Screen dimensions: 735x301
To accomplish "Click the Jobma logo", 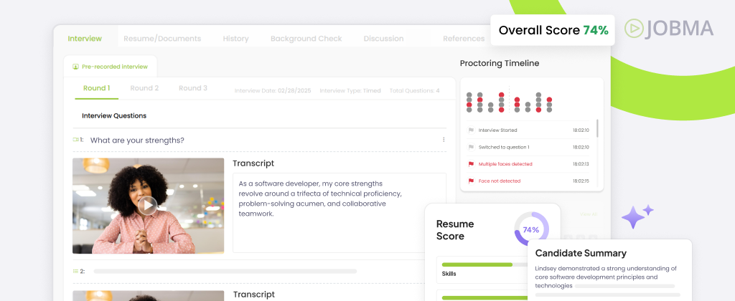I will click(x=669, y=28).
